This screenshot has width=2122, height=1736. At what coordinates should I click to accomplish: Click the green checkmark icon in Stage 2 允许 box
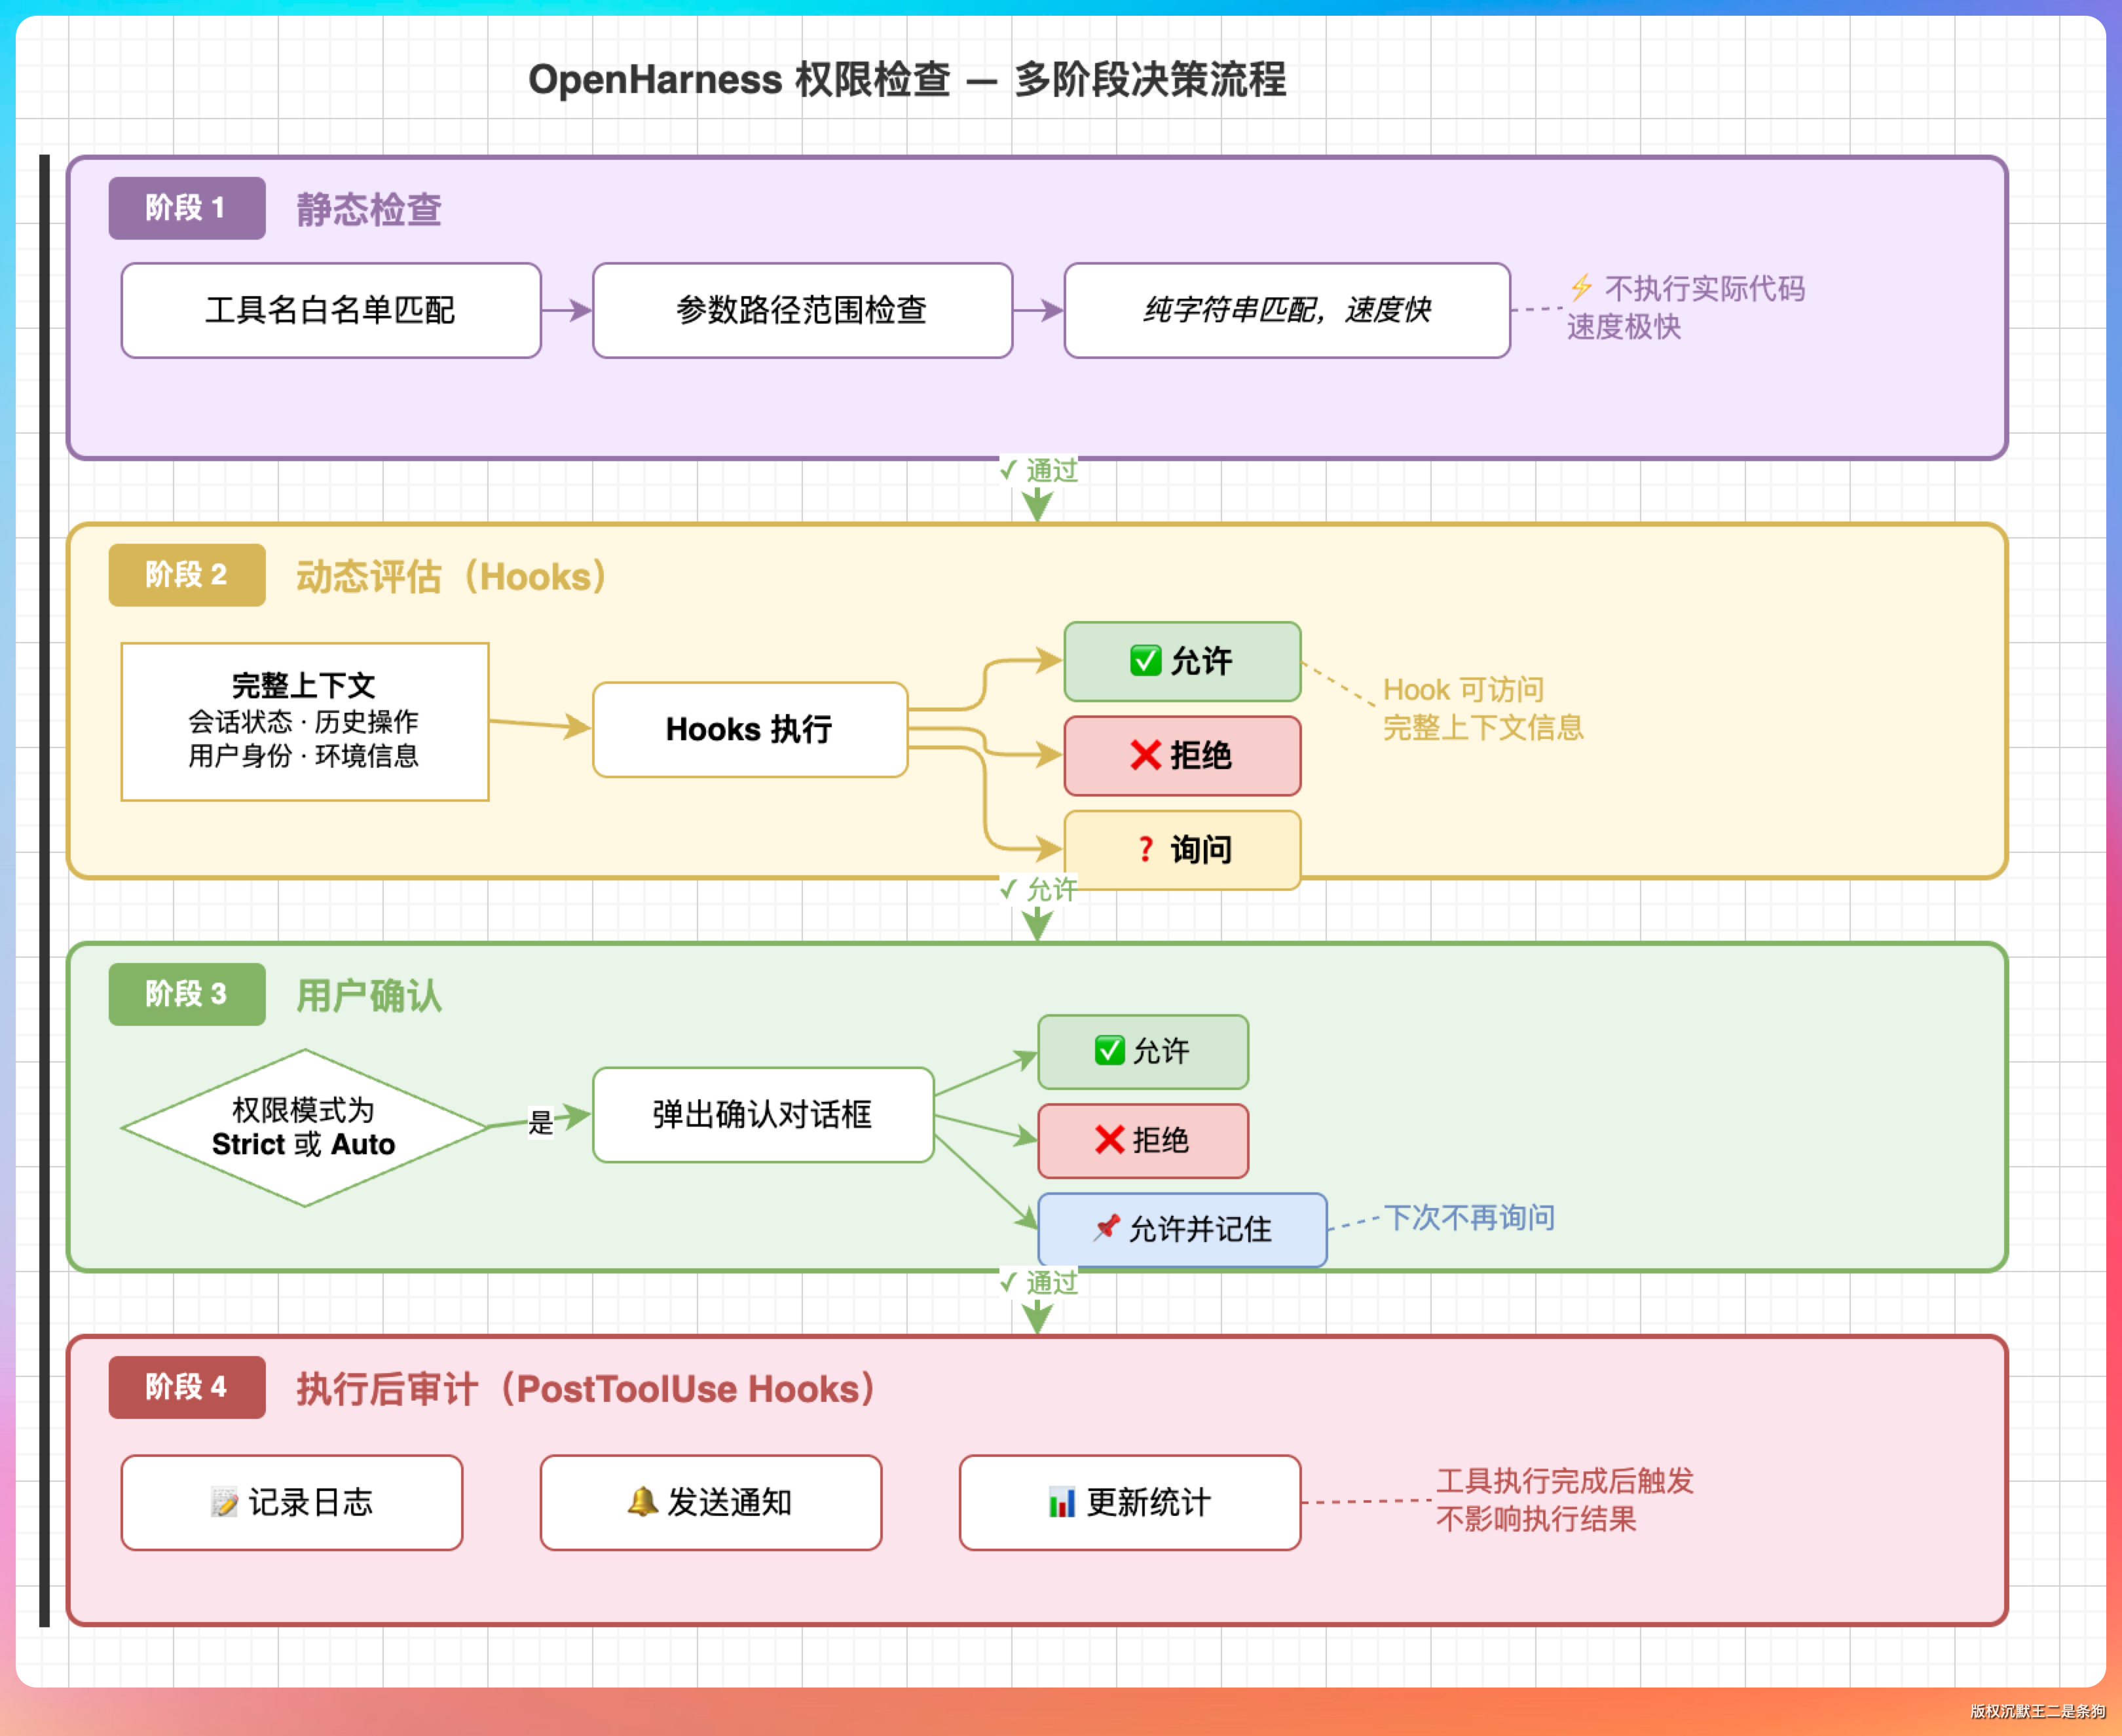pos(1145,660)
